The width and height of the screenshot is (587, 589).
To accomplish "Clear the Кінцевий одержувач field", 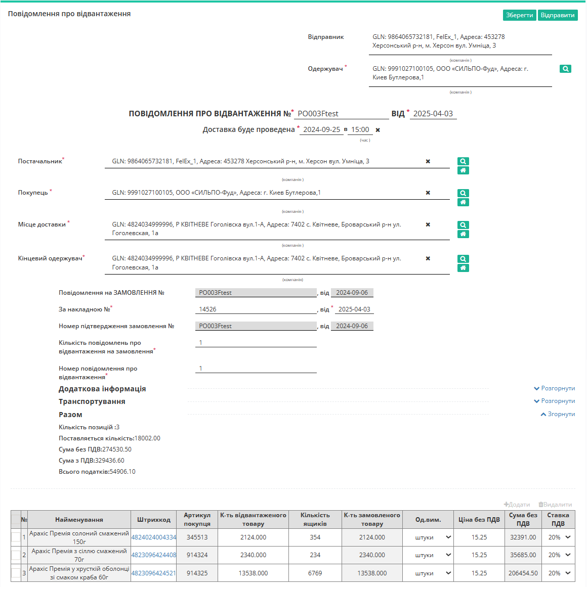I will tap(428, 258).
